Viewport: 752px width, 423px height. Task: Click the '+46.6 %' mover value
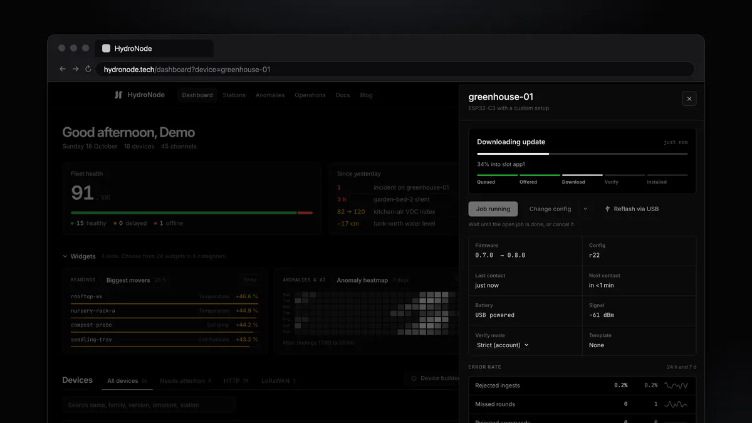247,296
